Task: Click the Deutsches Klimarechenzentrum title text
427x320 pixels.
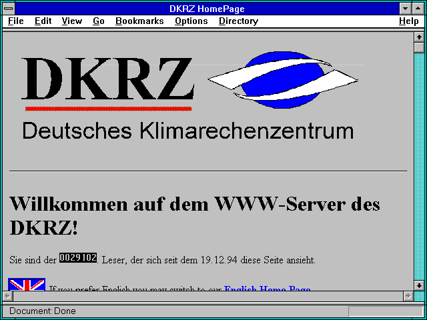Action: (x=188, y=131)
